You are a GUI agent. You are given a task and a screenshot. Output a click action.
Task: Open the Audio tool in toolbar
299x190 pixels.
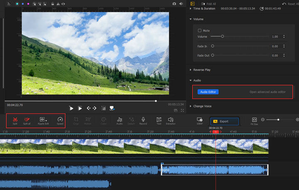pyautogui.click(x=120, y=120)
